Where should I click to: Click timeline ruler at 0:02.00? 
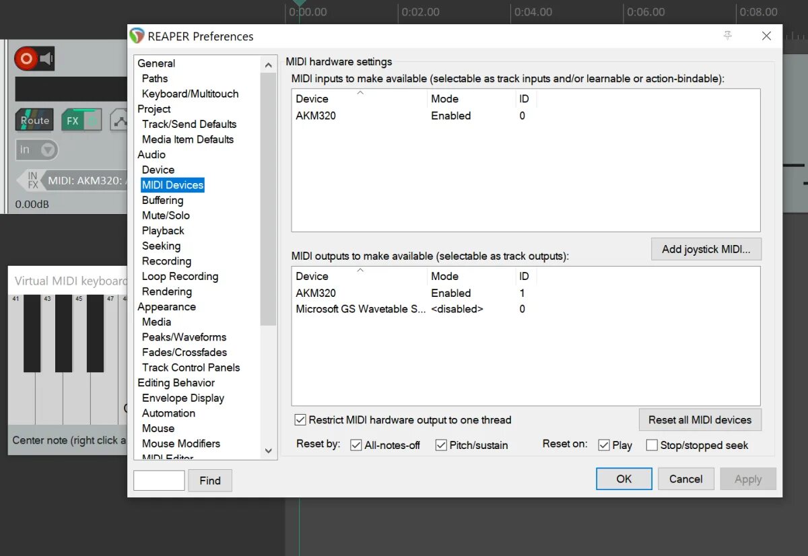point(420,12)
